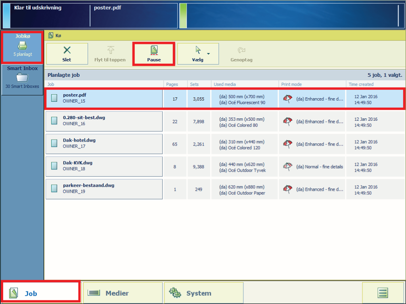Click the Medier tab media icon
The height and width of the screenshot is (304, 406).
tap(94, 293)
